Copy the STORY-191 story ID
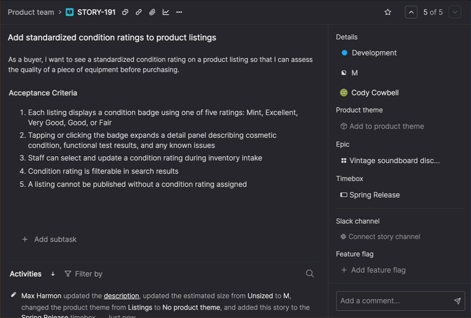The width and height of the screenshot is (471, 318). coord(125,12)
